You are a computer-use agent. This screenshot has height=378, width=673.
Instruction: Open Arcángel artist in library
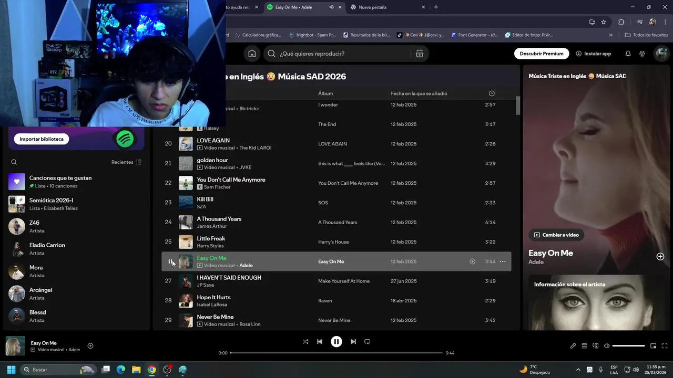(x=76, y=293)
